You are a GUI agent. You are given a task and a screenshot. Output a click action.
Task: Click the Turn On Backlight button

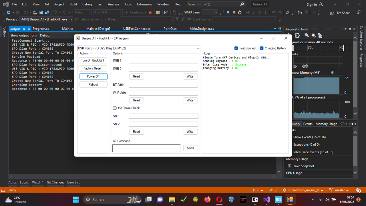click(93, 60)
